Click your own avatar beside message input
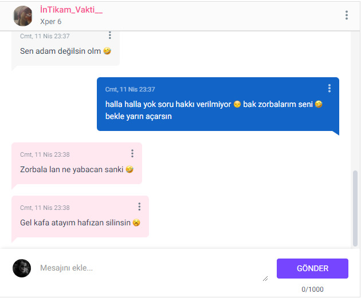Viewport: 361px width, 302px height. [x=22, y=268]
